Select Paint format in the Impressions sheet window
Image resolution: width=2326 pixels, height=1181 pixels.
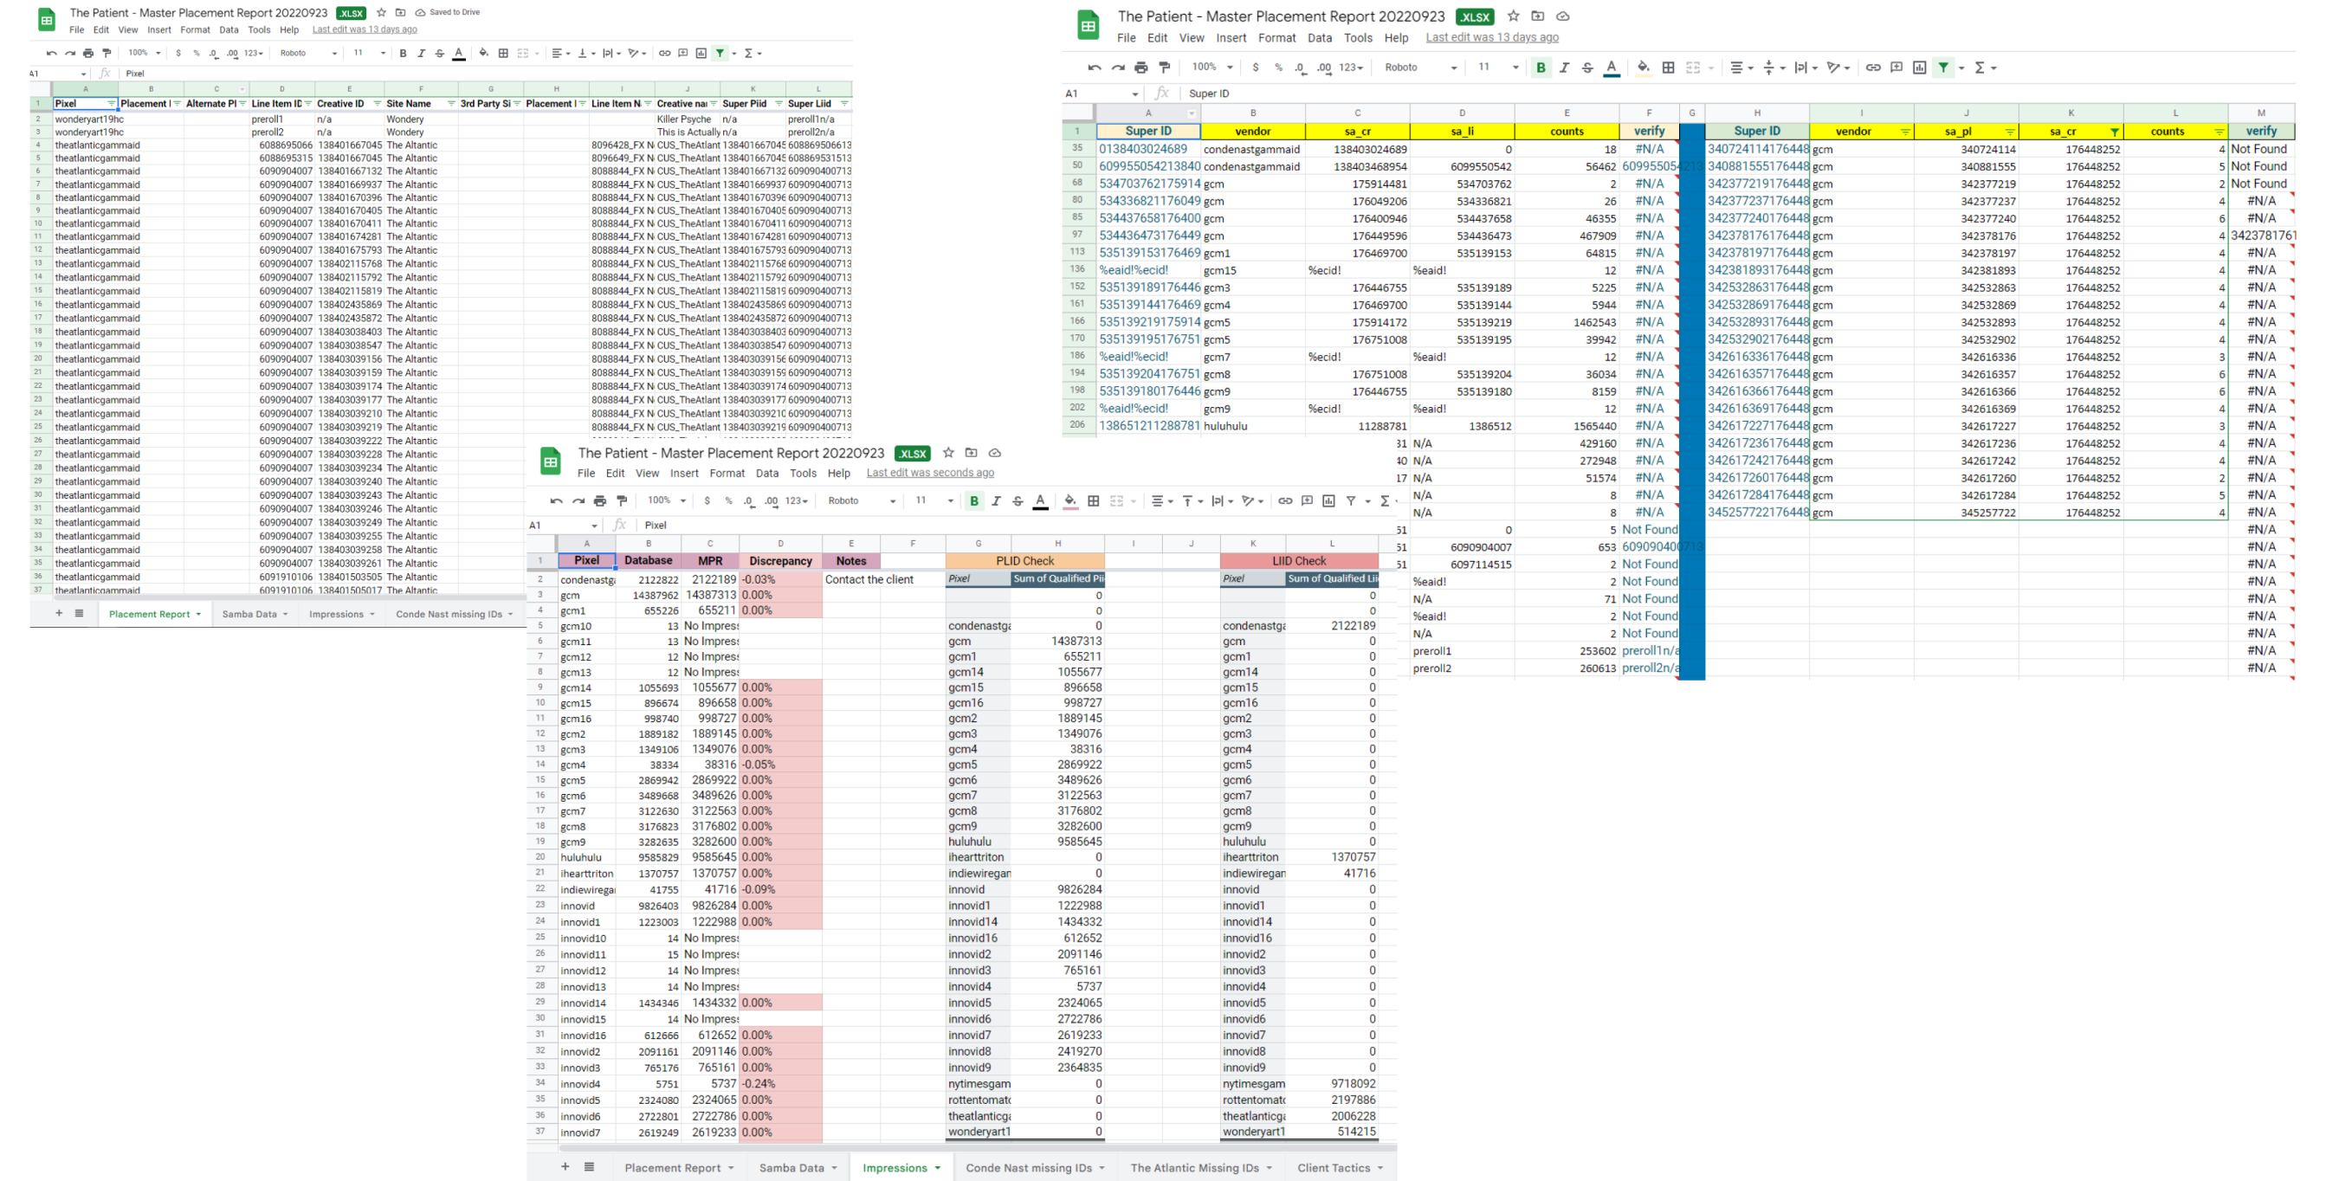tap(621, 501)
